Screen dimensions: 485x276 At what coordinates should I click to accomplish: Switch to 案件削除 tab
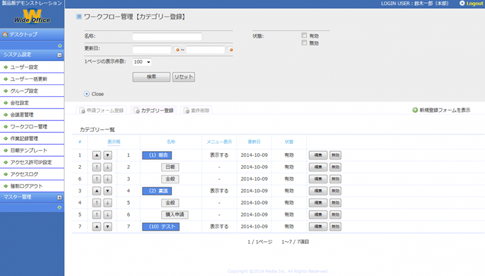click(197, 110)
